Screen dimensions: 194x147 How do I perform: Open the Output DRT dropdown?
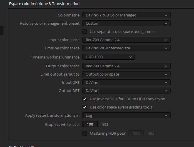point(126,91)
